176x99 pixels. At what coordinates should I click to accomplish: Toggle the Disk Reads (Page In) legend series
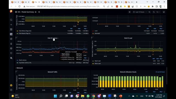(24, 34)
